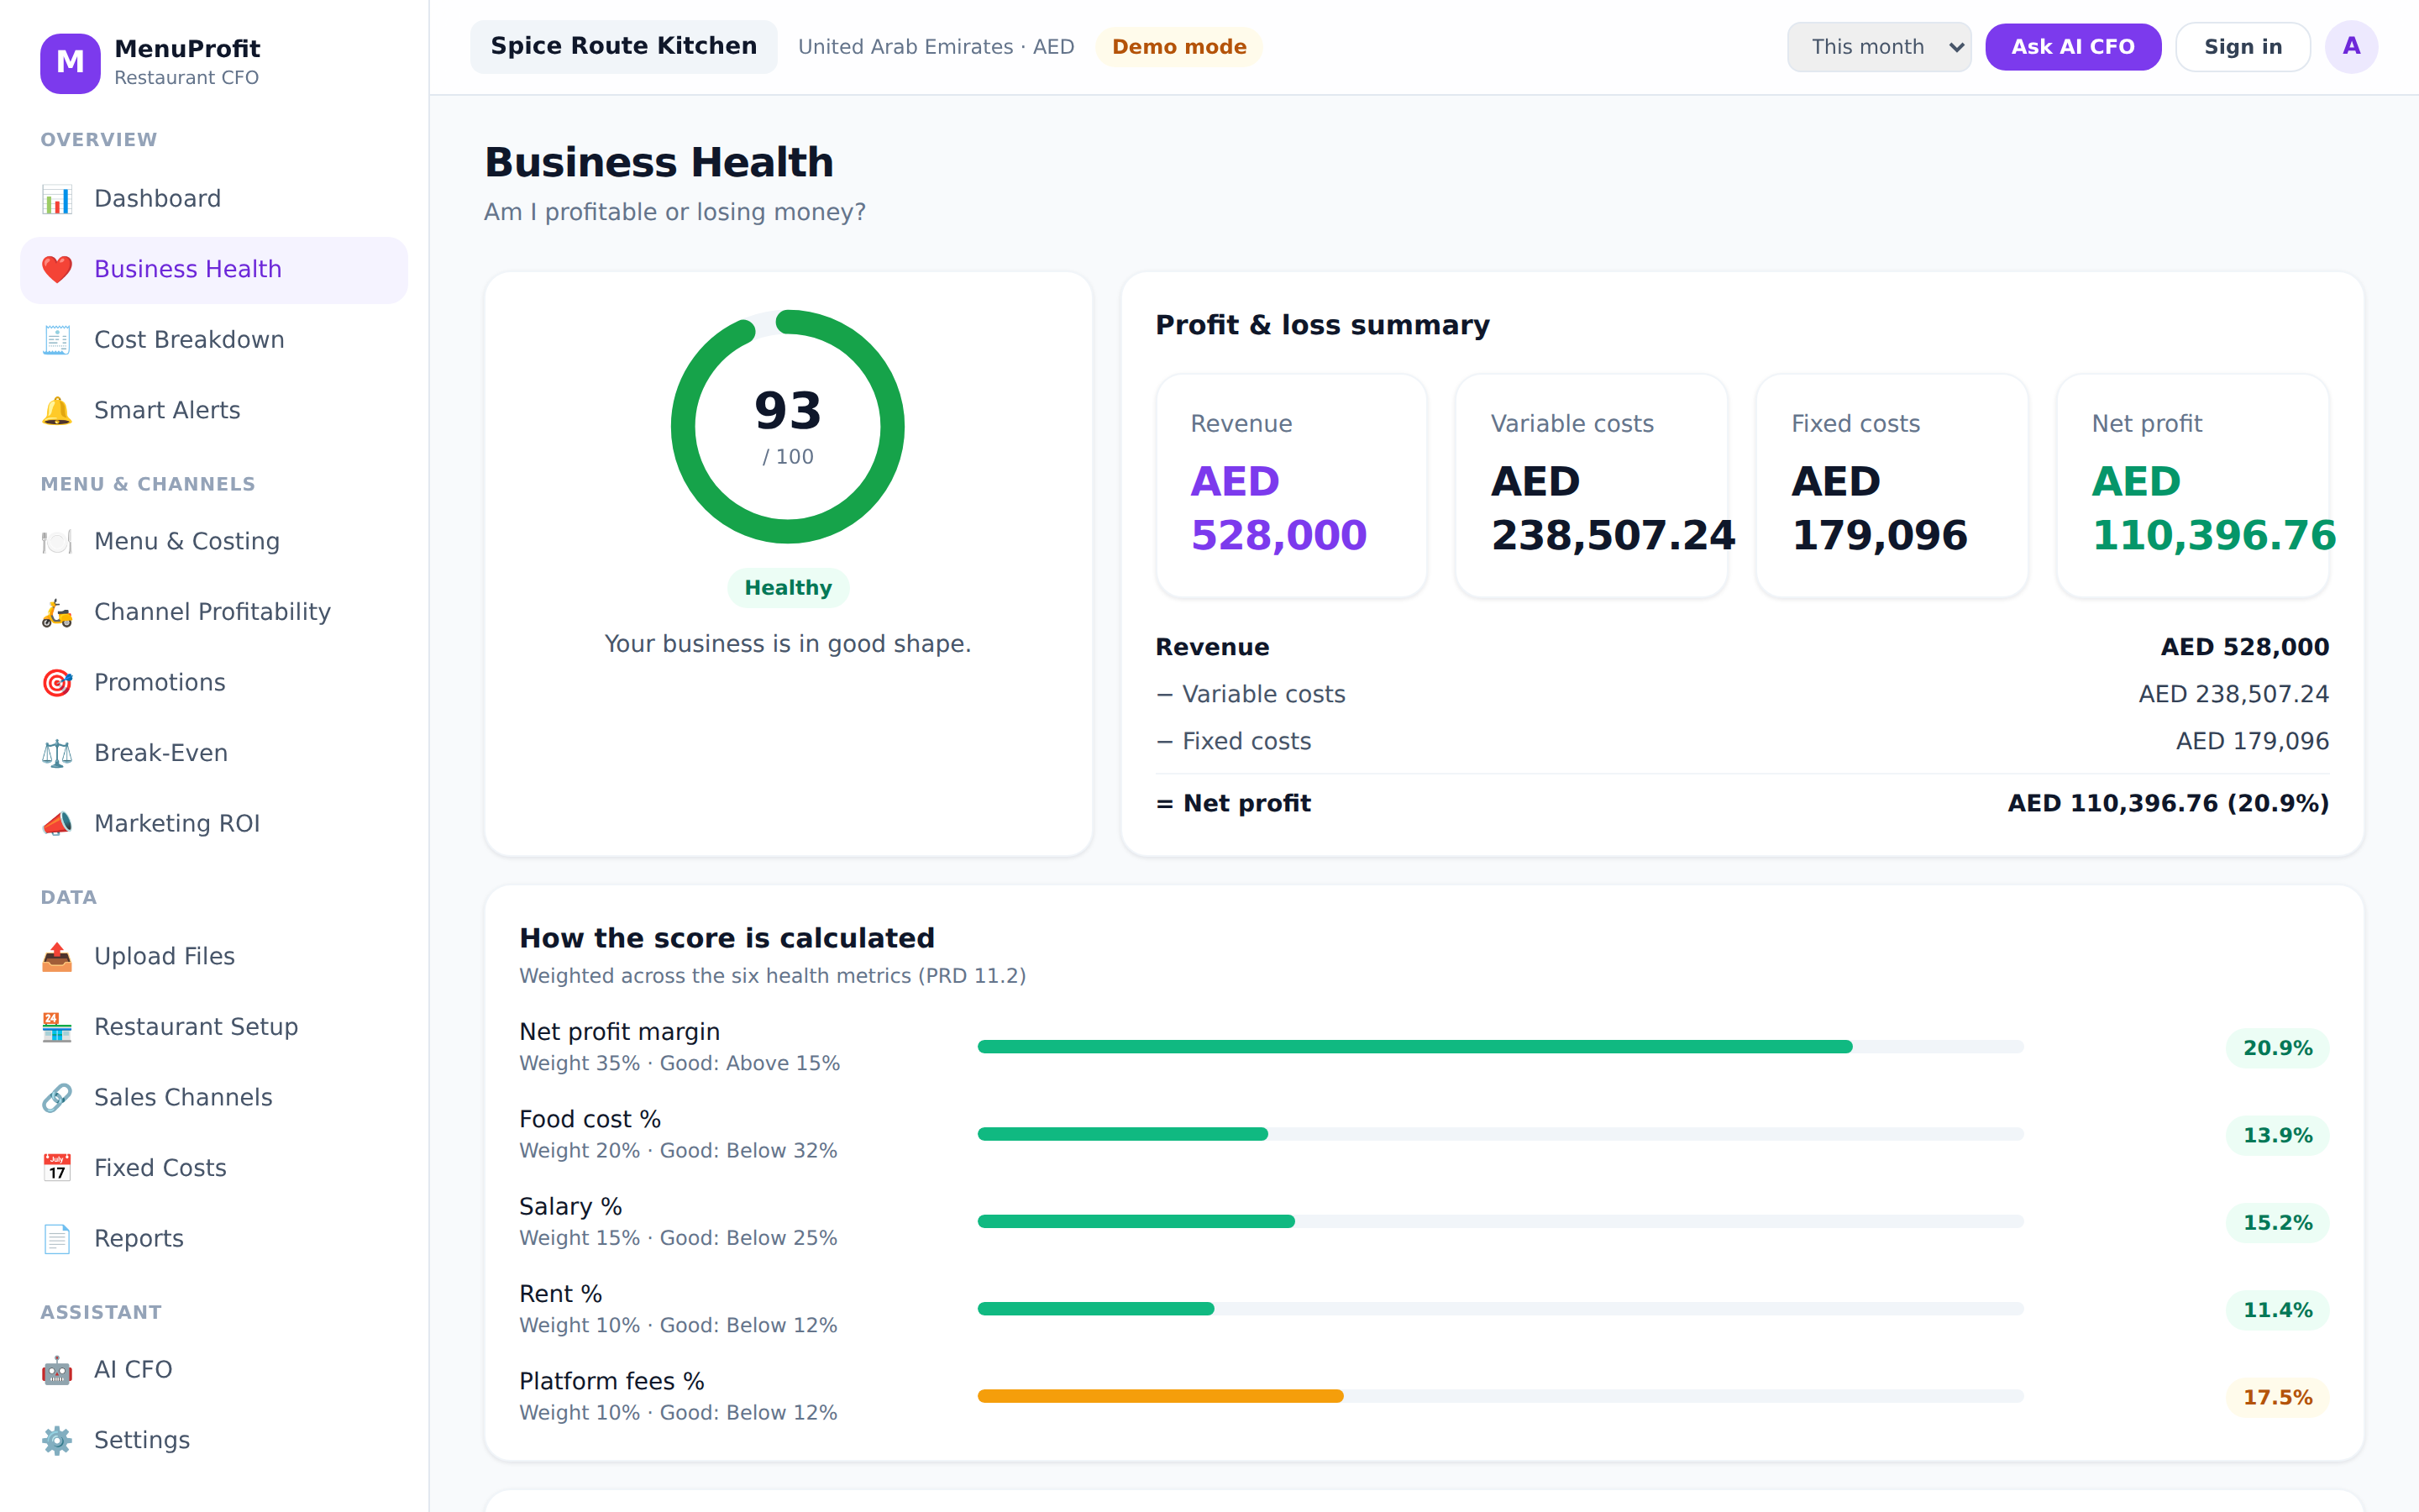This screenshot has width=2419, height=1512.
Task: Click the Revenue AED 528,000 card
Action: tap(1292, 486)
